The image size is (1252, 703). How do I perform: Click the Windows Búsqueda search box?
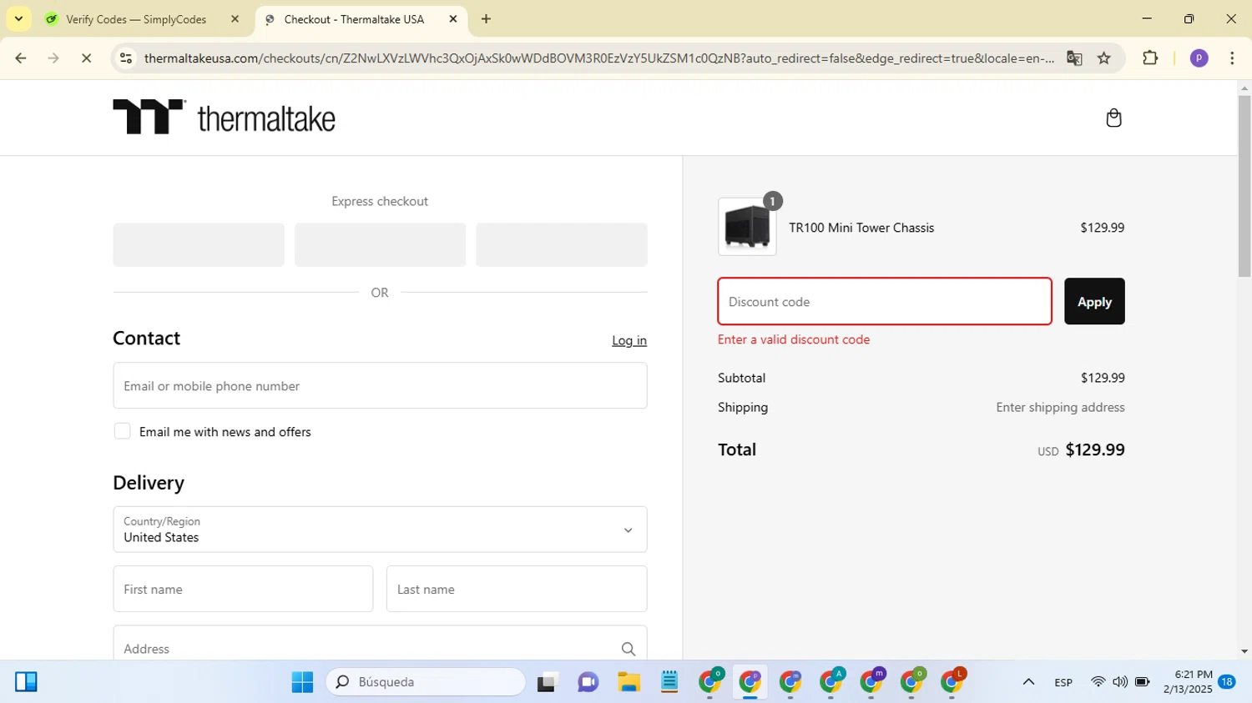pos(426,682)
